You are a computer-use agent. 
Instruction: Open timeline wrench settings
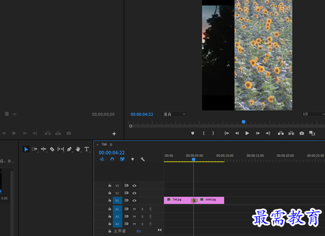(x=143, y=159)
